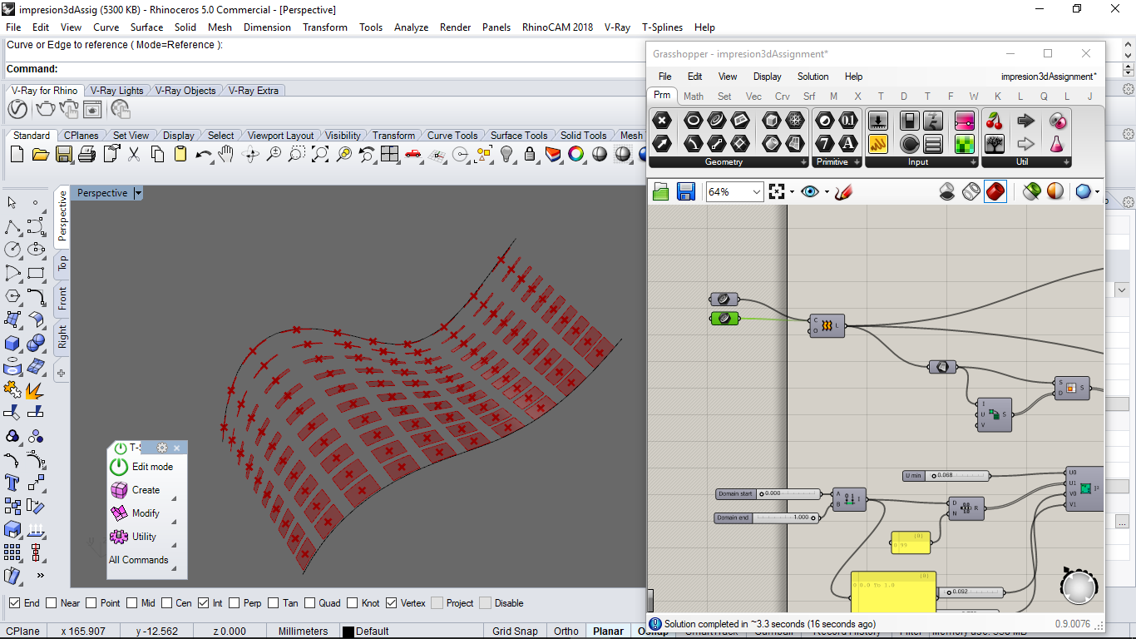Adjust the U min number slider
1136x639 pixels.
point(946,476)
